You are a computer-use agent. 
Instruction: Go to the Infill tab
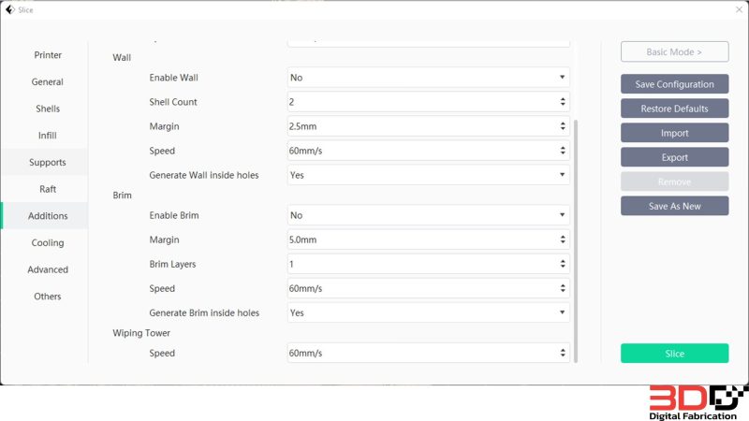pyautogui.click(x=48, y=136)
